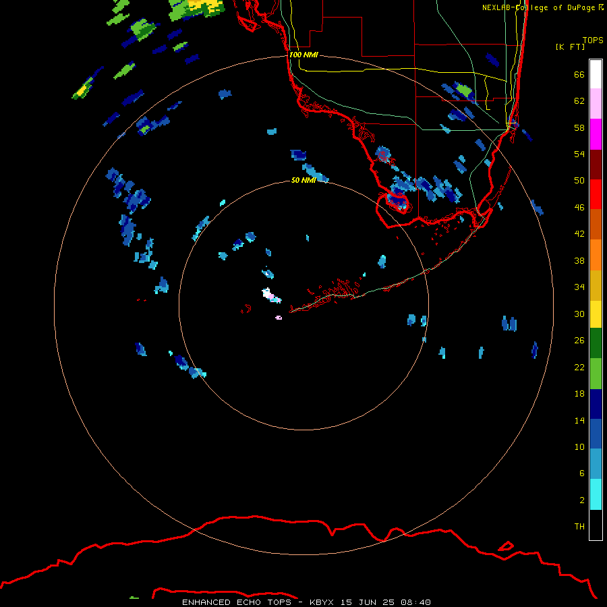The height and width of the screenshot is (607, 607).
Task: Click the '38' legend value
Action: pos(579,260)
